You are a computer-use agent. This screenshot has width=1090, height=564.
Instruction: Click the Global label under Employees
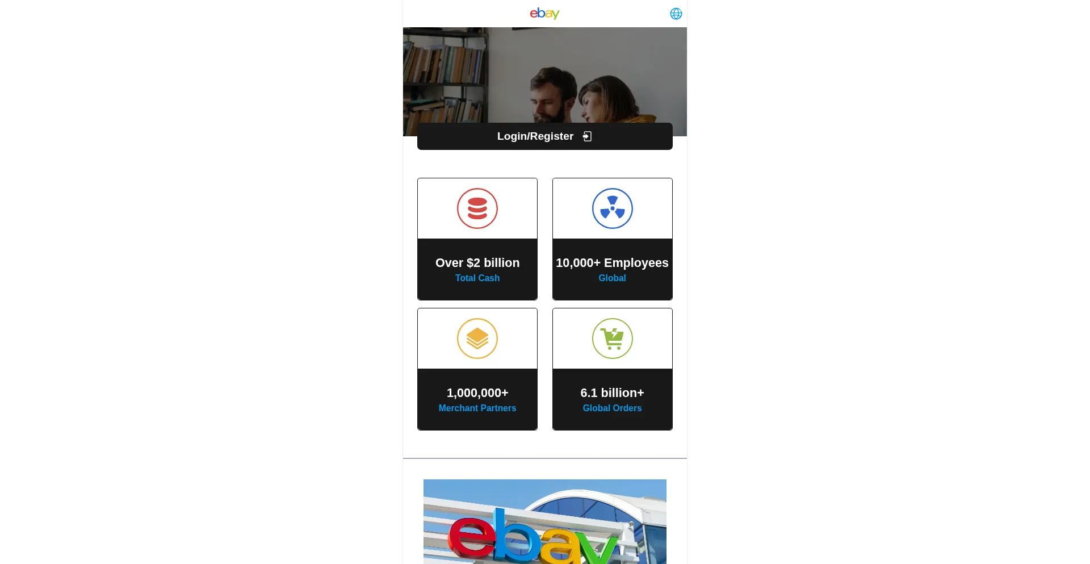pos(612,278)
